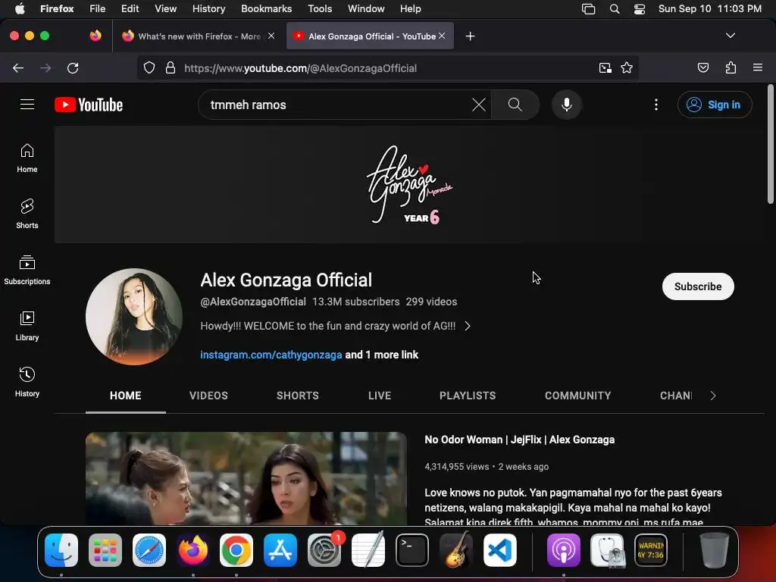Screen dimensions: 776x582
Task: Save the page to Pocket
Action: click(702, 67)
